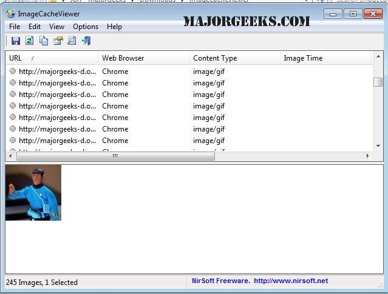Click the vertical scrollbar up arrow
The width and height of the screenshot is (388, 294).
pyautogui.click(x=378, y=56)
